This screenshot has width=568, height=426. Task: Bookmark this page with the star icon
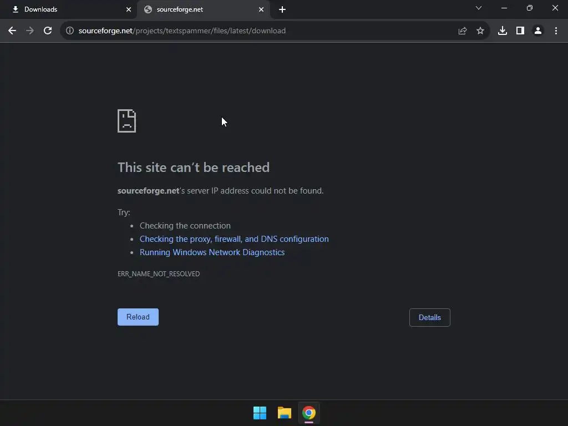point(480,31)
